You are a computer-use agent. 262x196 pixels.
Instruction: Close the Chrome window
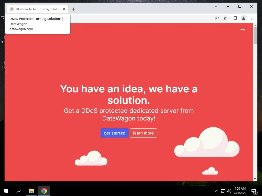pyautogui.click(x=251, y=6)
